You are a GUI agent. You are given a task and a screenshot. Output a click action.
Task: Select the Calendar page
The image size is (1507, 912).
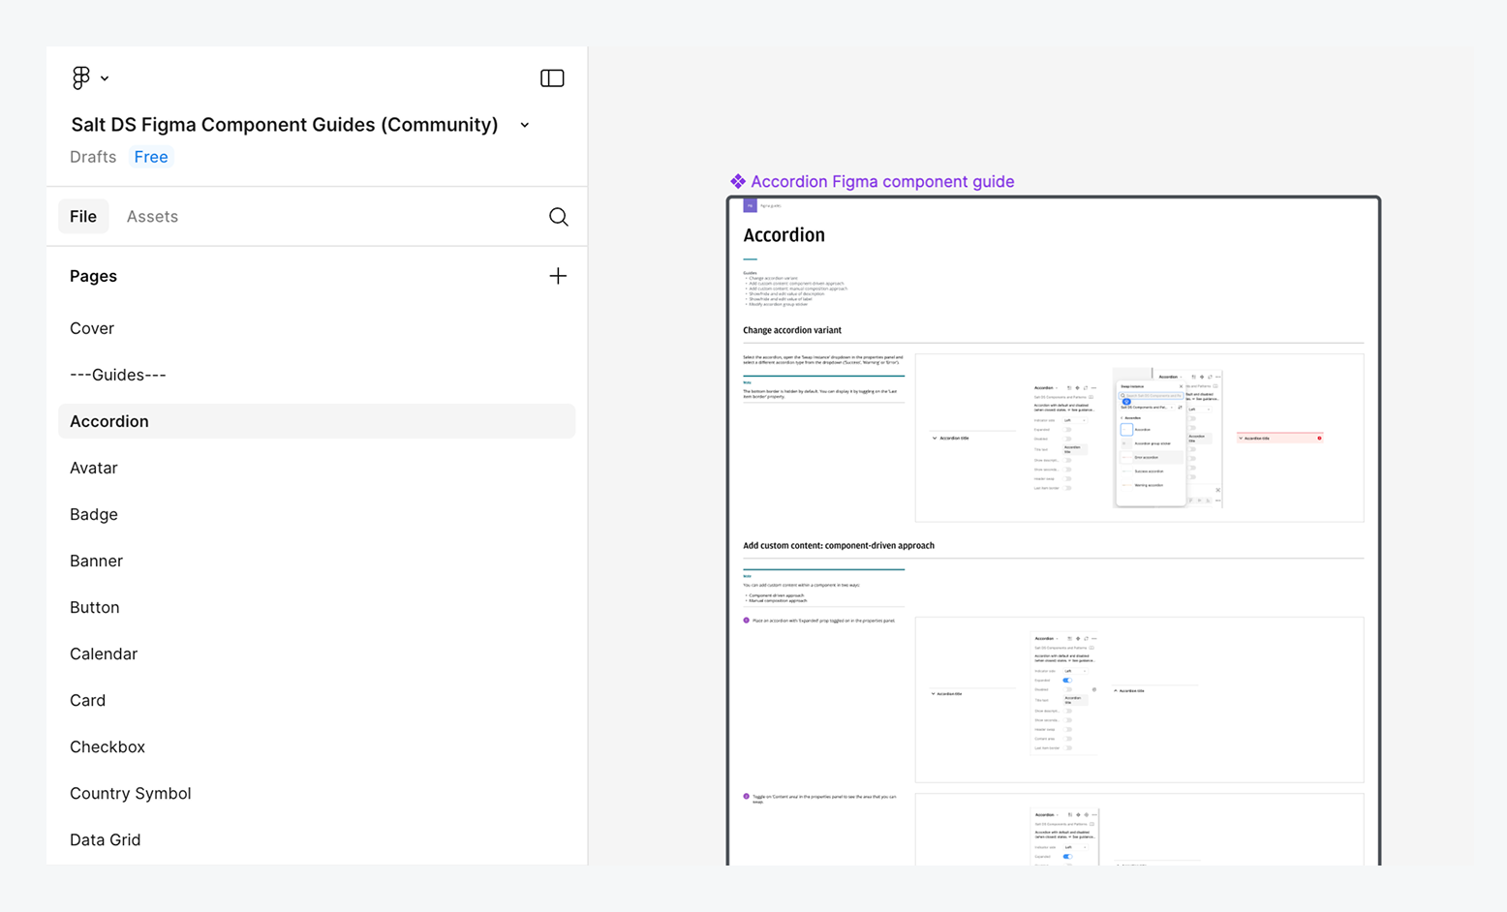pyautogui.click(x=317, y=654)
